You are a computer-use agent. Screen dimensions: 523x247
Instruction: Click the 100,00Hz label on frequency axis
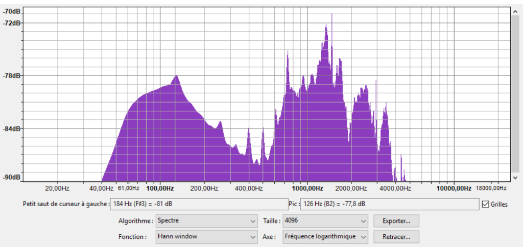pos(160,188)
